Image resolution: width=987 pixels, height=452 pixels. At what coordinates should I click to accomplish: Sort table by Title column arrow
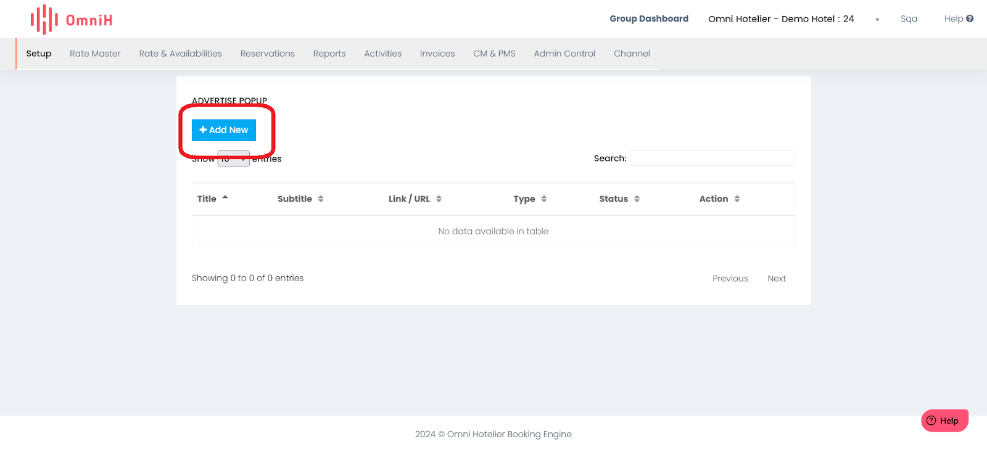click(225, 198)
